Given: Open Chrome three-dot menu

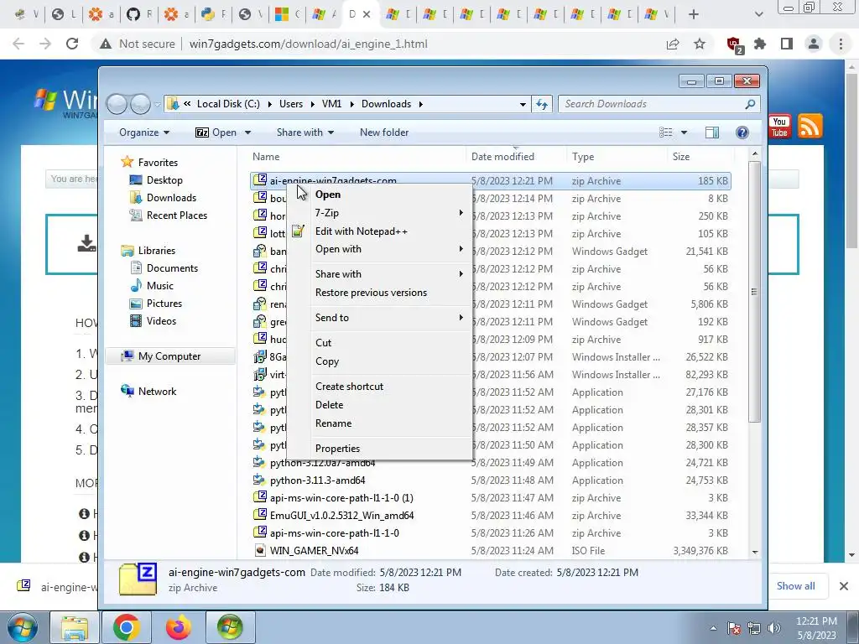Looking at the screenshot, I should tap(841, 44).
